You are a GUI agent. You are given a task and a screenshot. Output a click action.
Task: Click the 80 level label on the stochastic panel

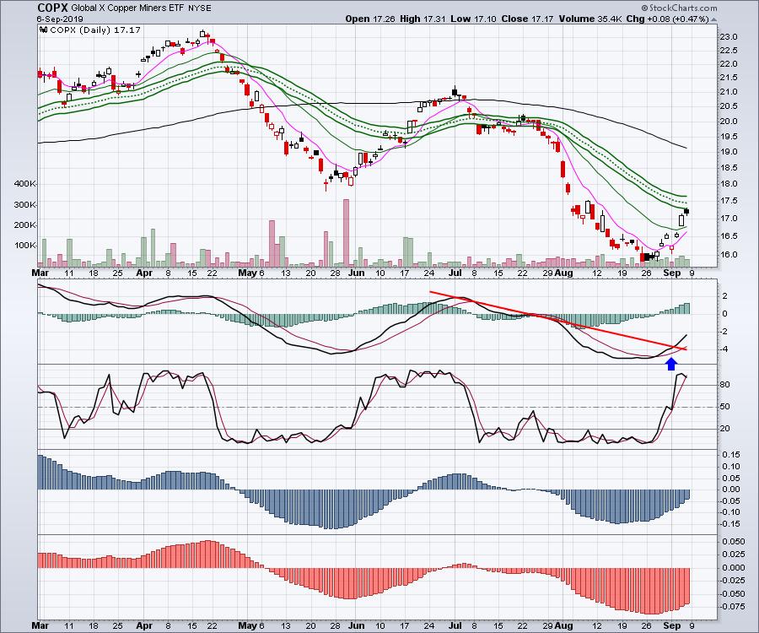[x=725, y=385]
